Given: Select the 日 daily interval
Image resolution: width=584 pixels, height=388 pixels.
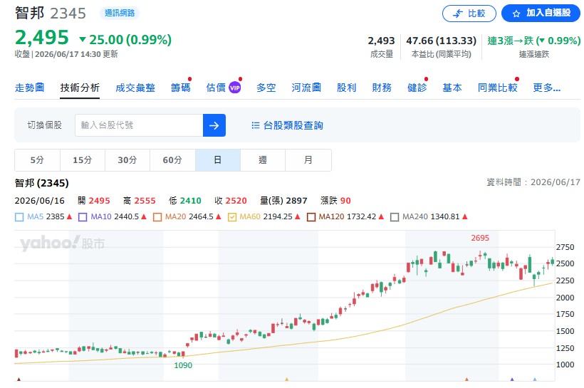Looking at the screenshot, I should (218, 160).
